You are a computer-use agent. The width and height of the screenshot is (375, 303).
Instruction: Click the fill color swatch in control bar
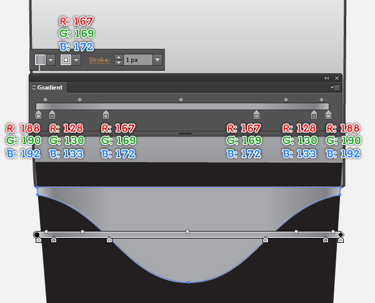(40, 59)
